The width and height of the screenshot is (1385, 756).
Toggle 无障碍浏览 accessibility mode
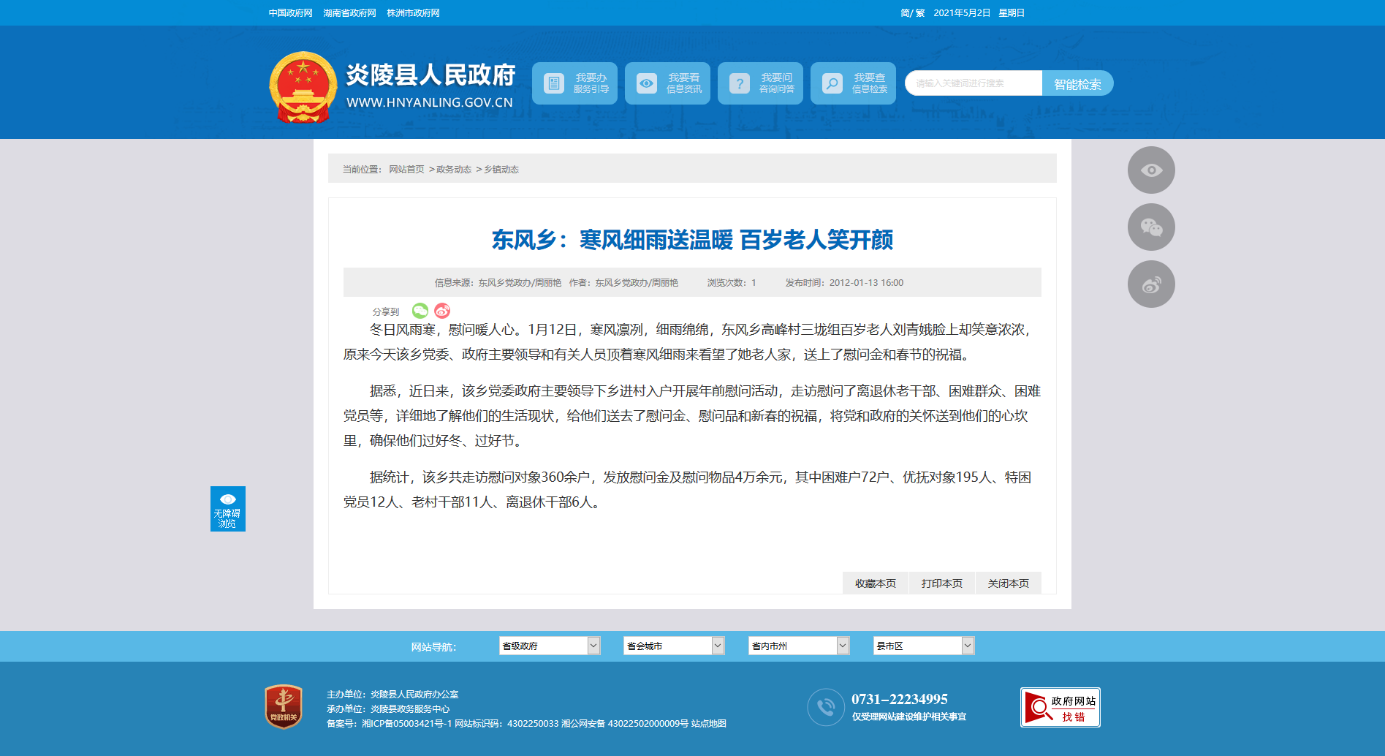[227, 509]
